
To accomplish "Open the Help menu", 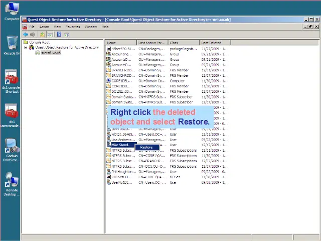I will (x=105, y=27).
